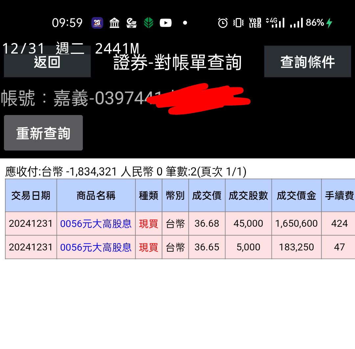Expand the second 0056 transaction row
Image resolution: width=355 pixels, height=349 pixels.
(x=177, y=247)
